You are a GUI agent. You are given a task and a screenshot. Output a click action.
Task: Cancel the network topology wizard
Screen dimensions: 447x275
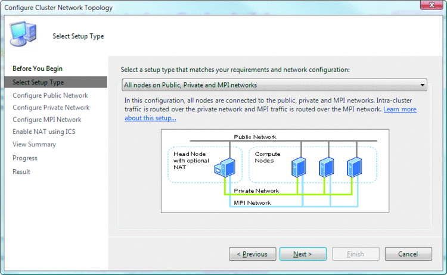tap(408, 254)
